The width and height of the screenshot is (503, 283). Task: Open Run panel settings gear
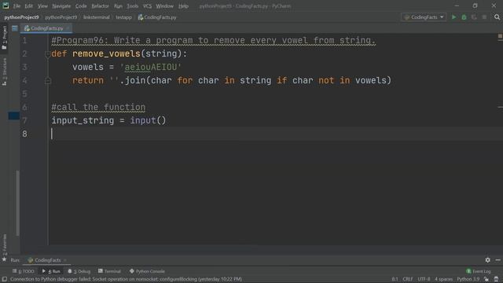click(487, 260)
